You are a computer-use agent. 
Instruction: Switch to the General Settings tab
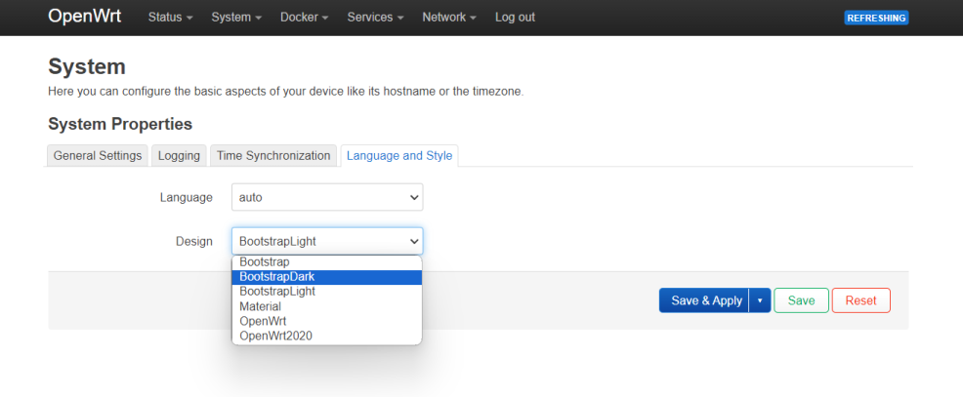coord(98,155)
